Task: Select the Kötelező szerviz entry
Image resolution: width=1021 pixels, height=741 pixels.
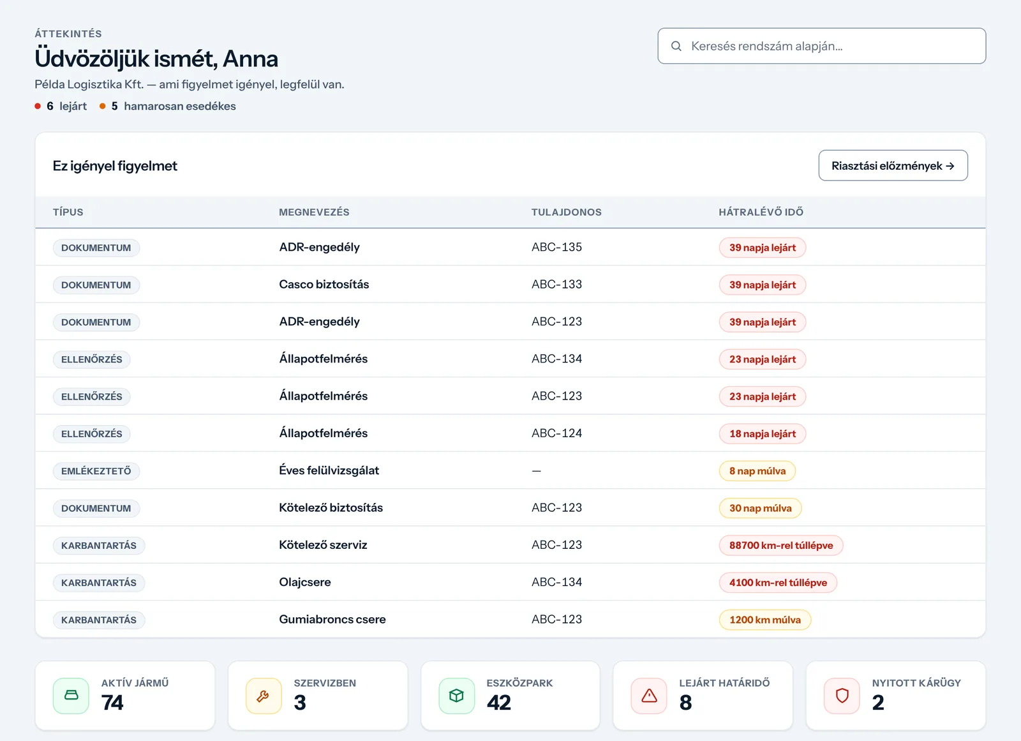Action: coord(323,545)
